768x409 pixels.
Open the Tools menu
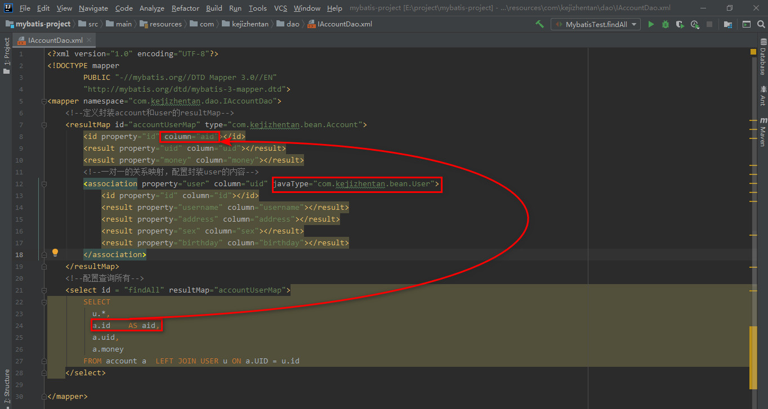coord(258,8)
